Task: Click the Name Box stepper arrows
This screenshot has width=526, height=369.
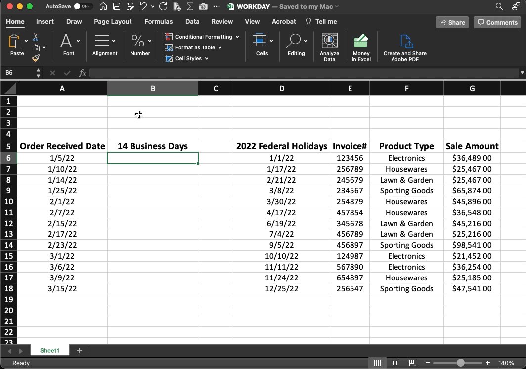Action: click(x=38, y=73)
